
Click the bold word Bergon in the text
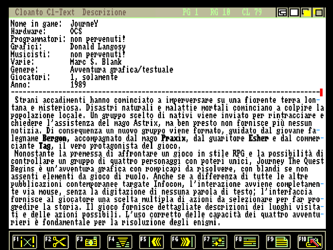tap(54, 138)
